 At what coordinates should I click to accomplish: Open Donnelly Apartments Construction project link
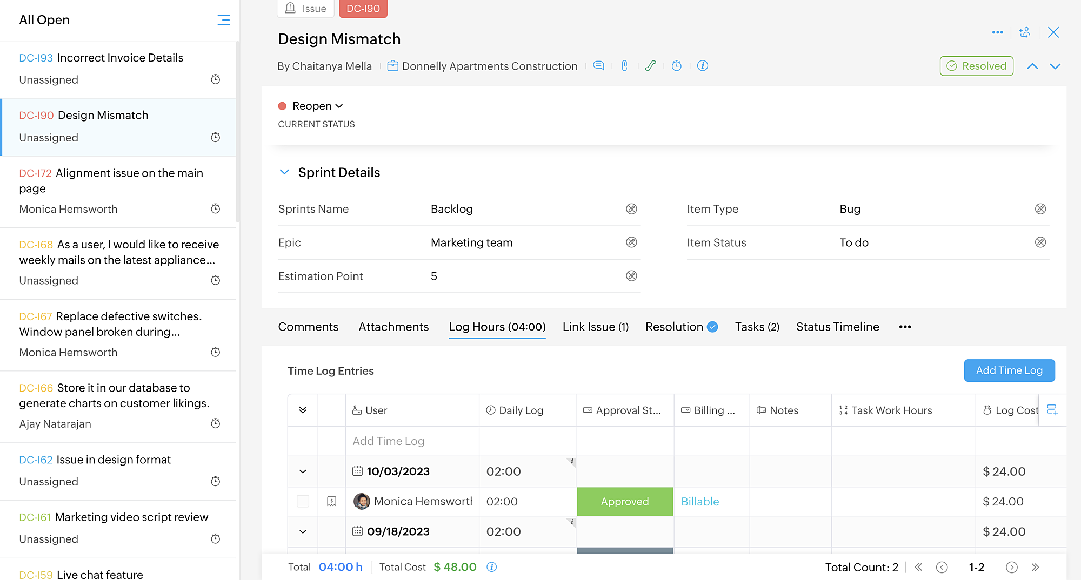(489, 66)
